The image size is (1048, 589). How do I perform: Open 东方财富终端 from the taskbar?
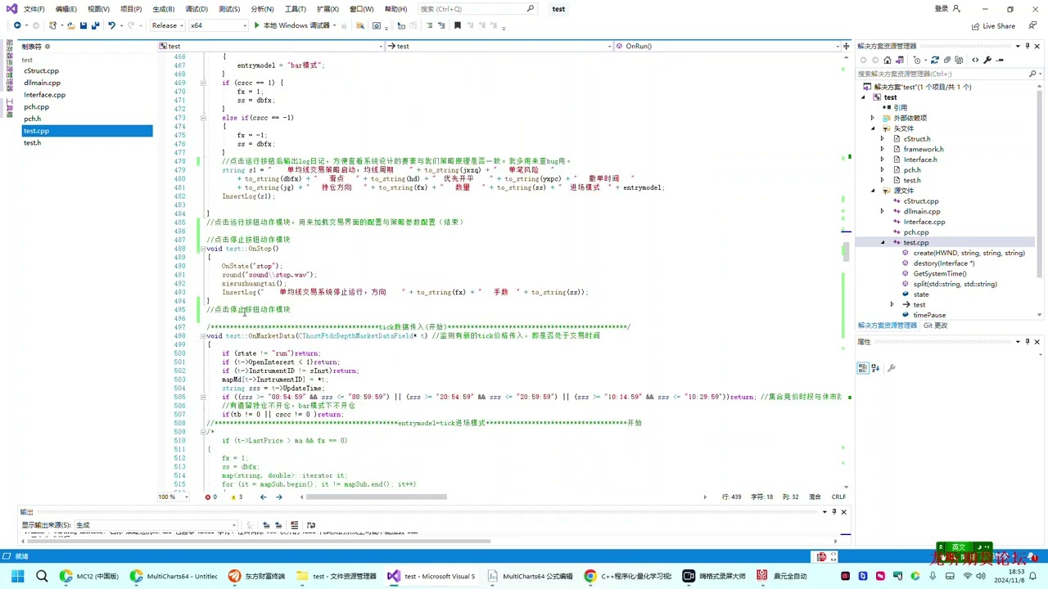click(x=257, y=576)
